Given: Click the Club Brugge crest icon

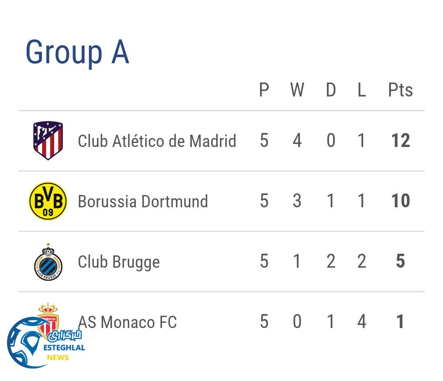Looking at the screenshot, I should pyautogui.click(x=48, y=262).
